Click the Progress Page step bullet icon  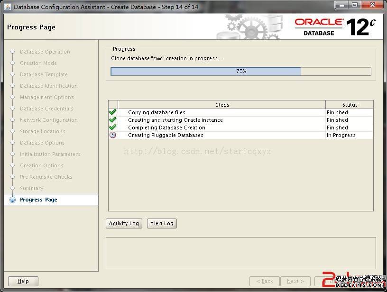pos(13,200)
